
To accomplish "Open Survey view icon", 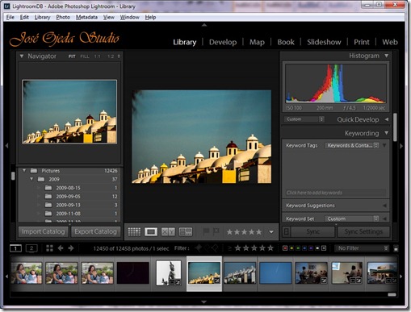I will click(186, 231).
